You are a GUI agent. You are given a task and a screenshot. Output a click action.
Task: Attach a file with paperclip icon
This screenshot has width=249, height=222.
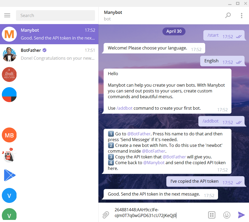(x=105, y=215)
